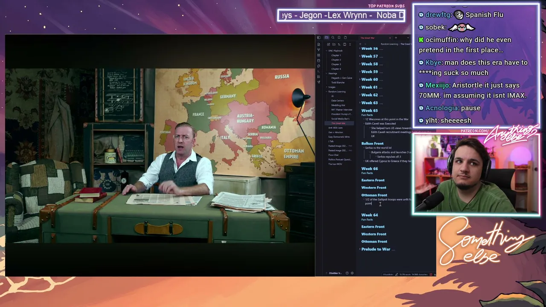Image resolution: width=546 pixels, height=307 pixels.
Task: Click the topmost icon in Obsidian's ribbon
Action: (x=319, y=44)
